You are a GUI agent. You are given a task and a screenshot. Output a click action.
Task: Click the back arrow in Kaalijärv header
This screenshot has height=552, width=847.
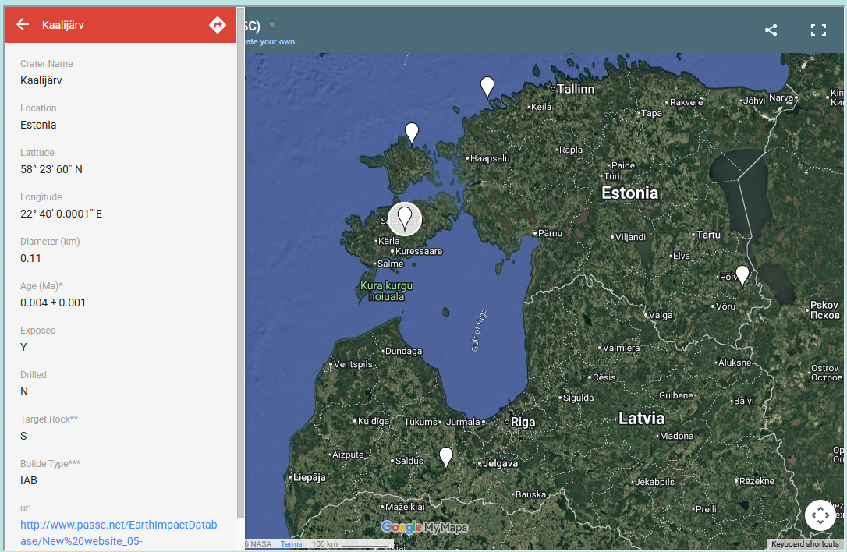click(x=23, y=25)
